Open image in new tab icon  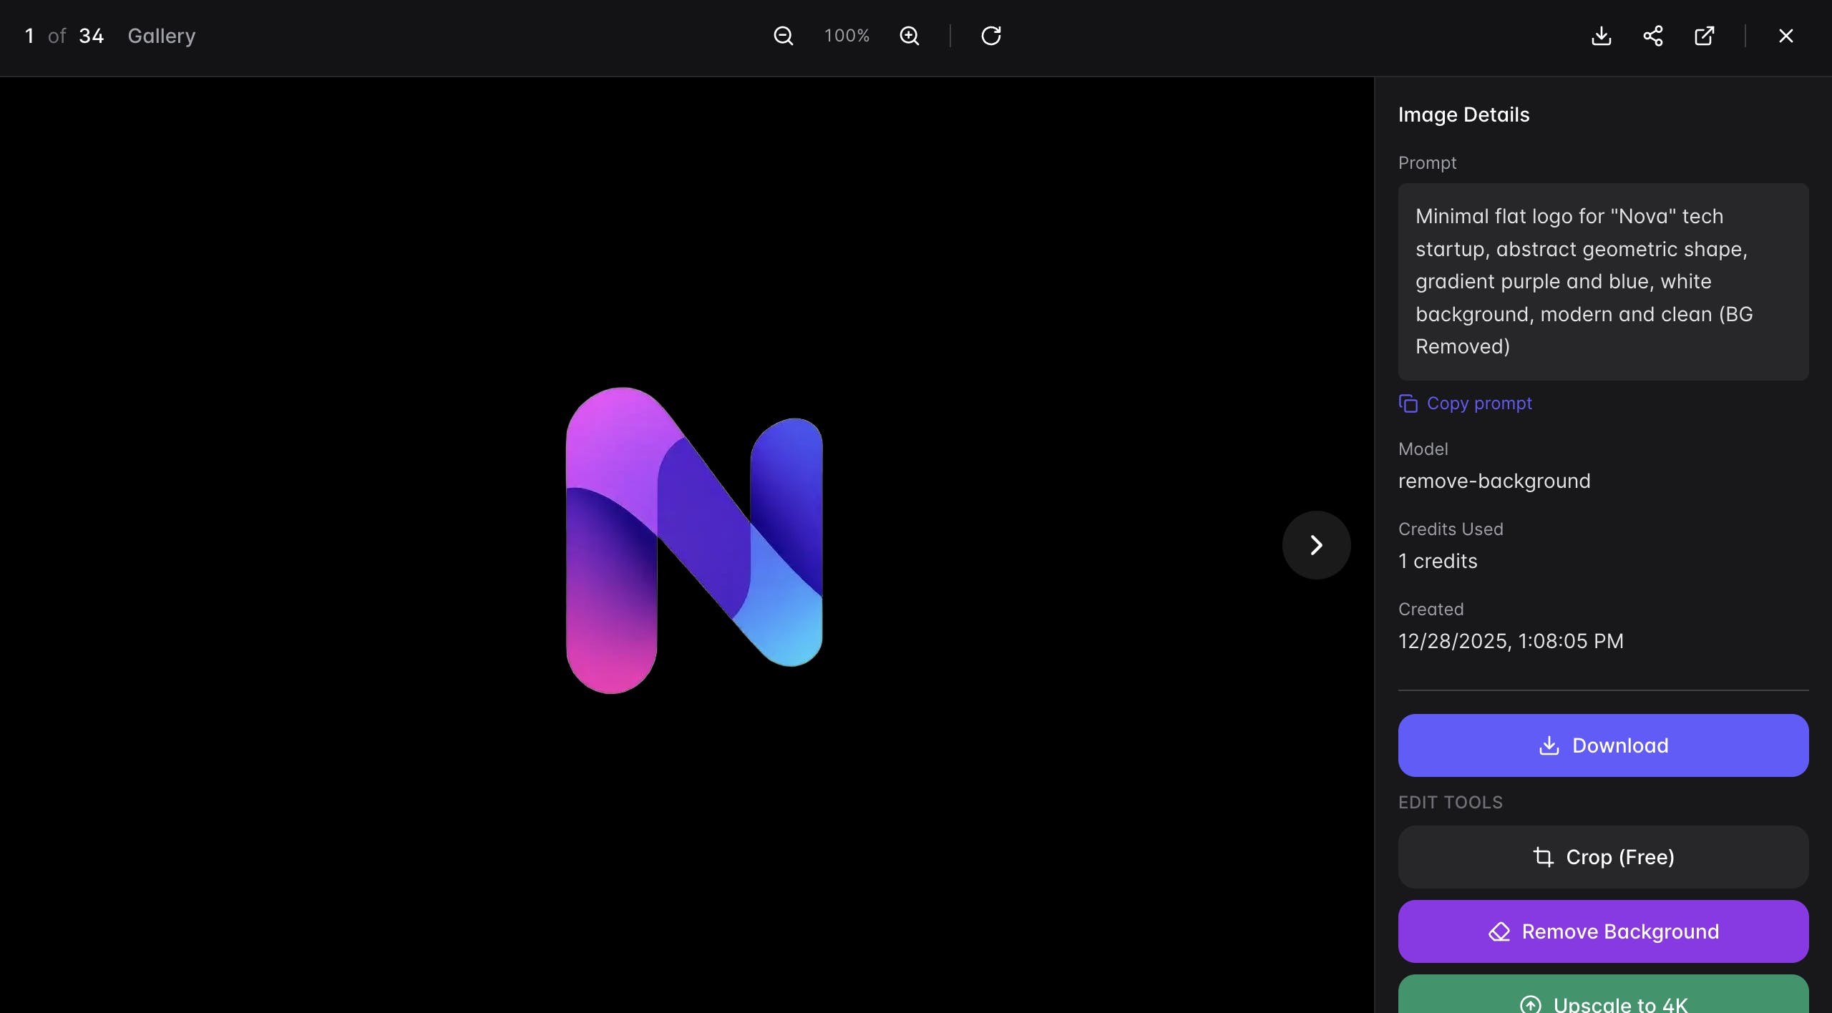pos(1705,36)
